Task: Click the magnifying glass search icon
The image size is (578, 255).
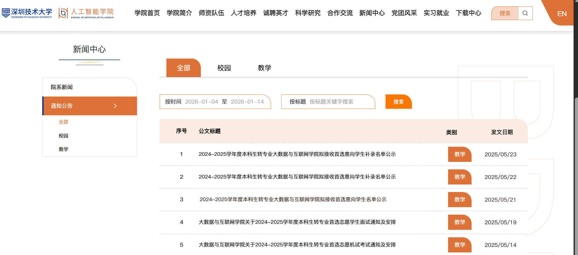Action: [525, 13]
